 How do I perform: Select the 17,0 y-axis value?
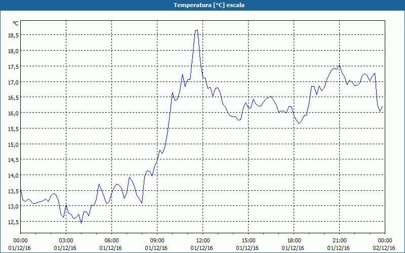[13, 82]
